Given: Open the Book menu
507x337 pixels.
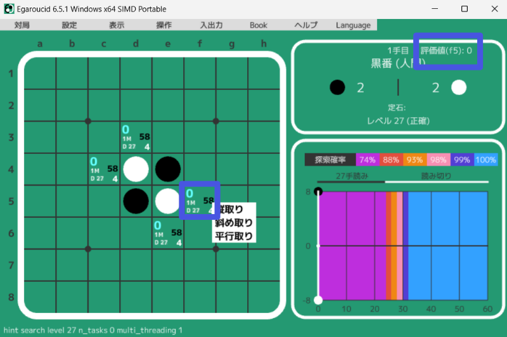Looking at the screenshot, I should [x=259, y=25].
